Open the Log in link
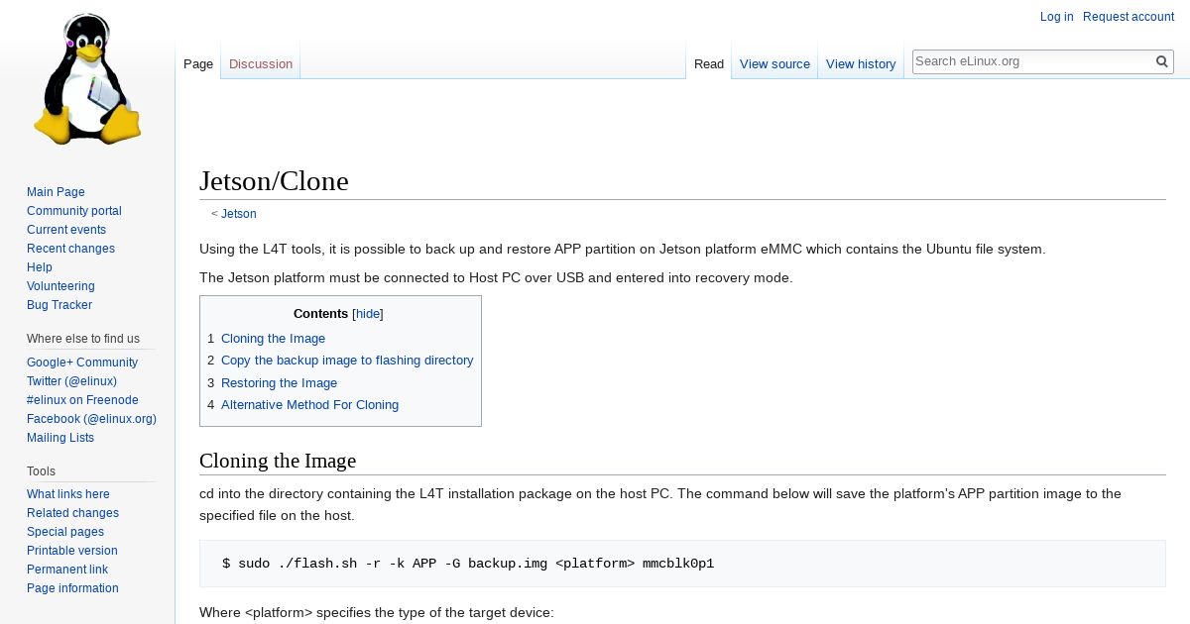Image resolution: width=1190 pixels, height=624 pixels. coord(1056,17)
